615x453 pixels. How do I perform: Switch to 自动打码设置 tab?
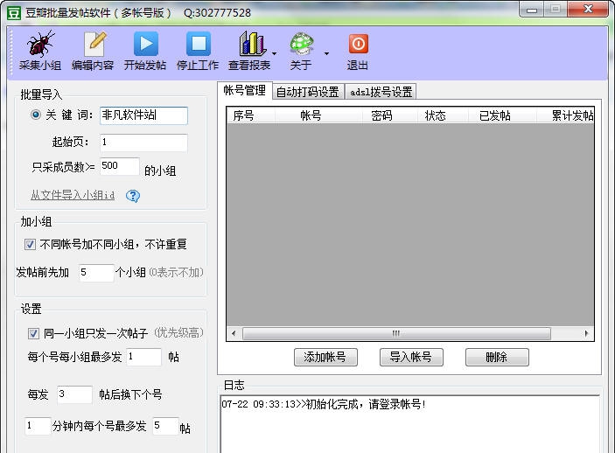click(308, 92)
